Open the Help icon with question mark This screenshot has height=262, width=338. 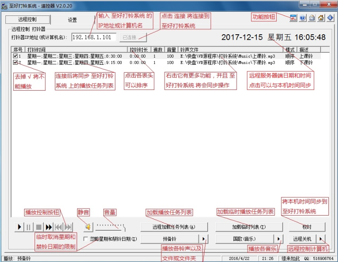click(303, 18)
